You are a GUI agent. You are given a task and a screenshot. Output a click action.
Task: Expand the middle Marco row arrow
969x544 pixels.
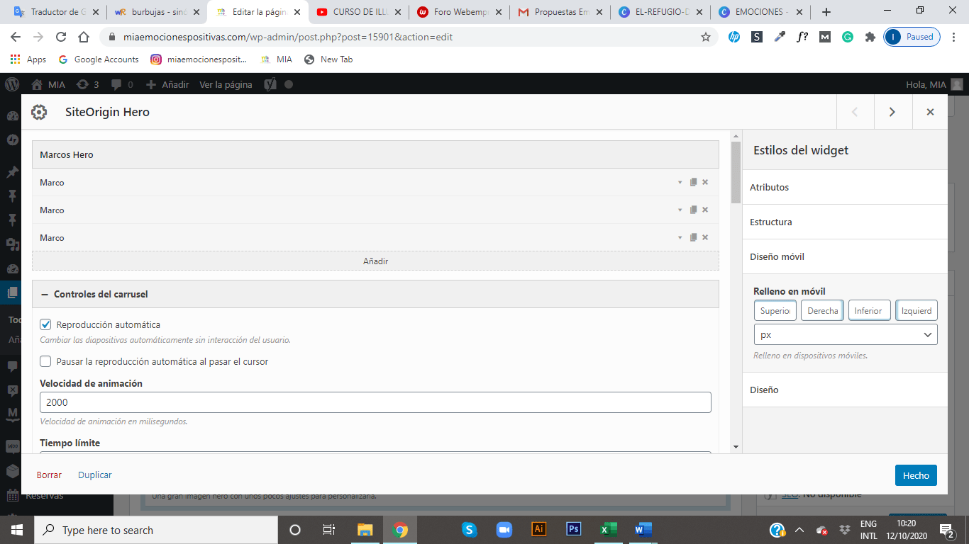tap(680, 210)
